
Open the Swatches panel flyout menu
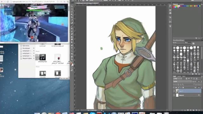click(202, 4)
